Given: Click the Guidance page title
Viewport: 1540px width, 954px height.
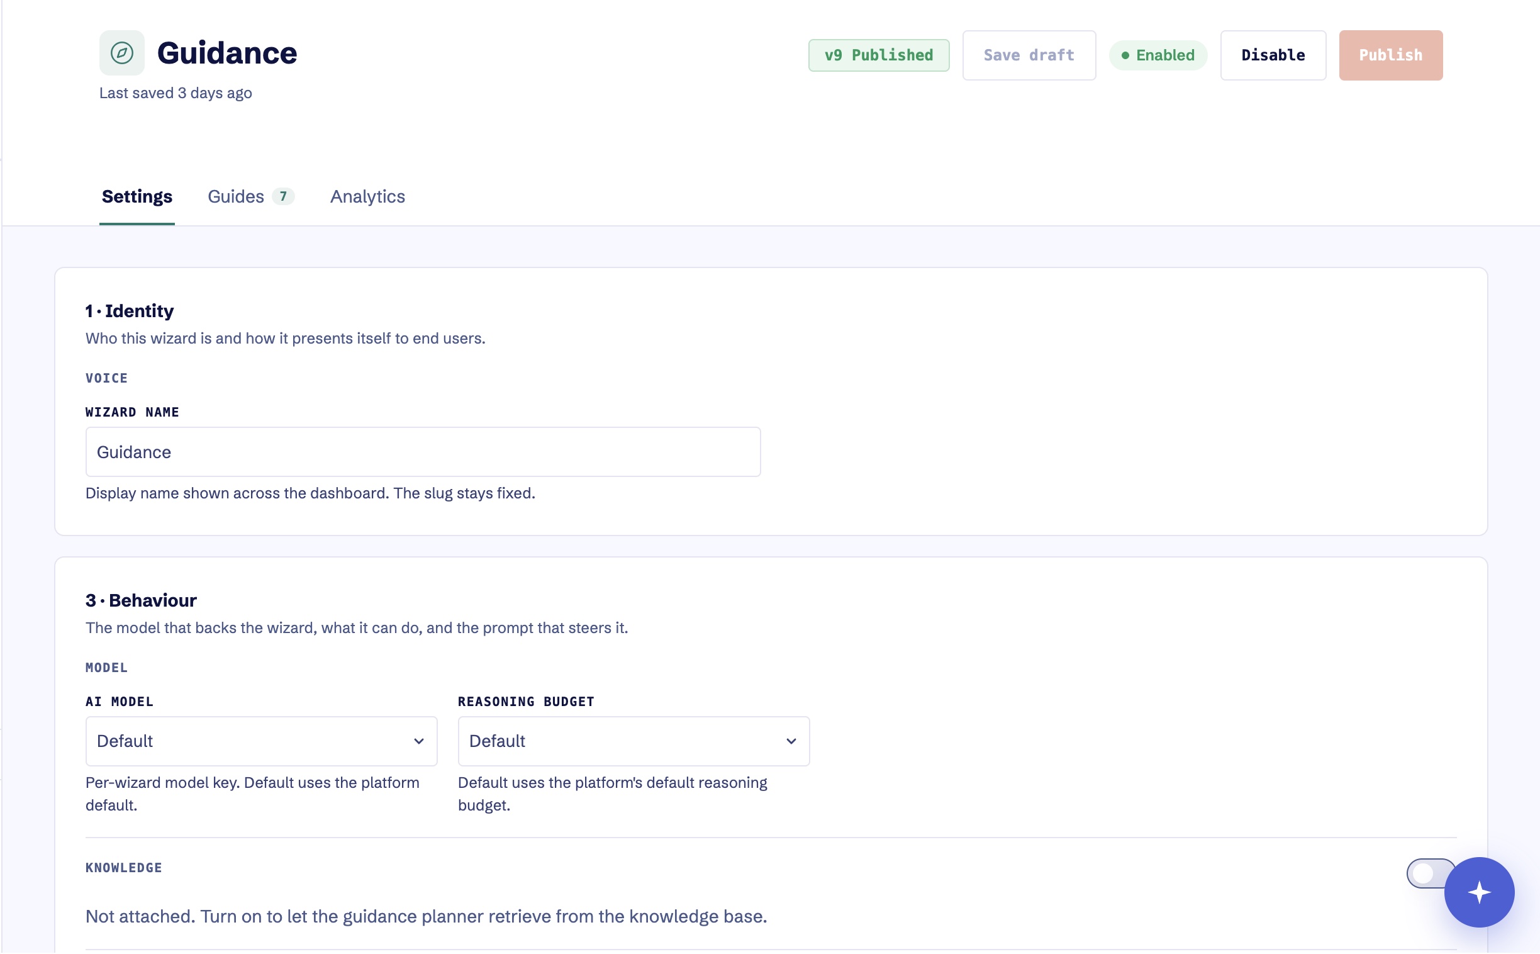Looking at the screenshot, I should 227,53.
